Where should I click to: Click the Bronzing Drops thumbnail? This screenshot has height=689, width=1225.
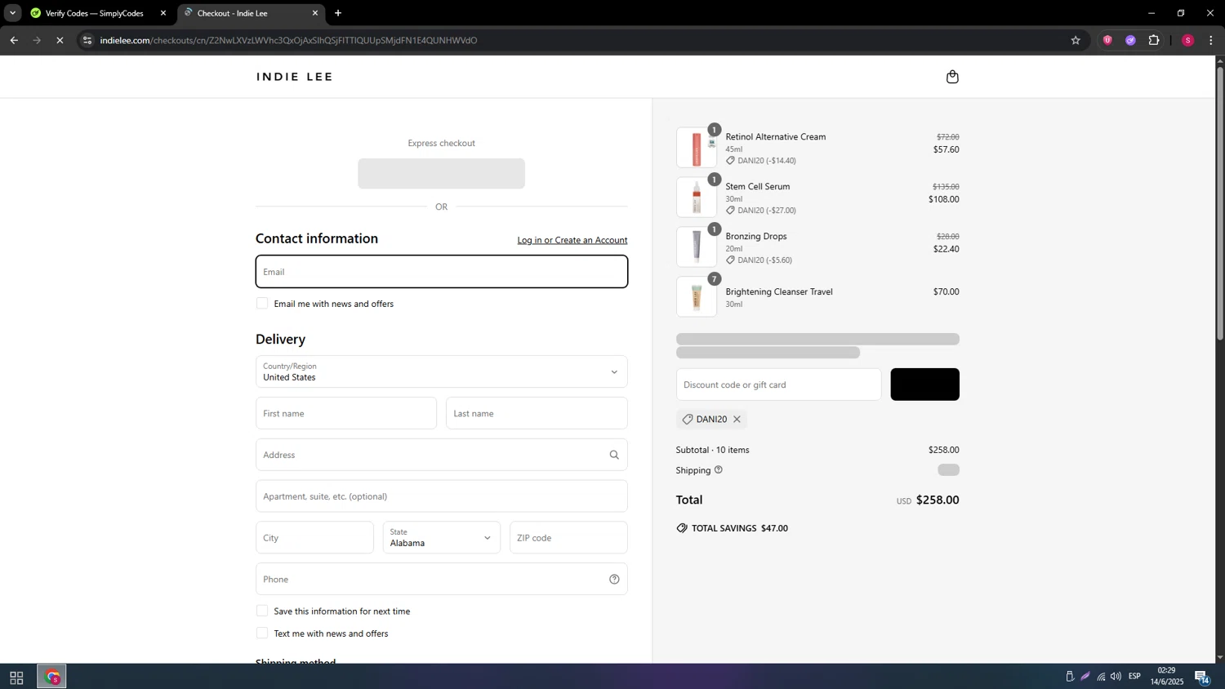pyautogui.click(x=697, y=247)
